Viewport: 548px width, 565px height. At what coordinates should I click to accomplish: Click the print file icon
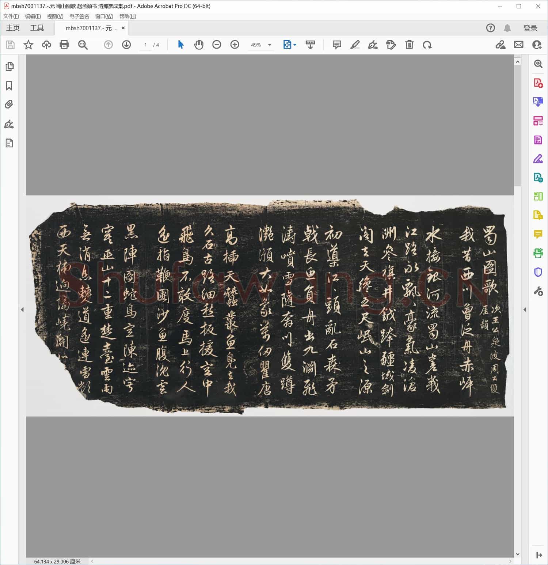click(64, 45)
